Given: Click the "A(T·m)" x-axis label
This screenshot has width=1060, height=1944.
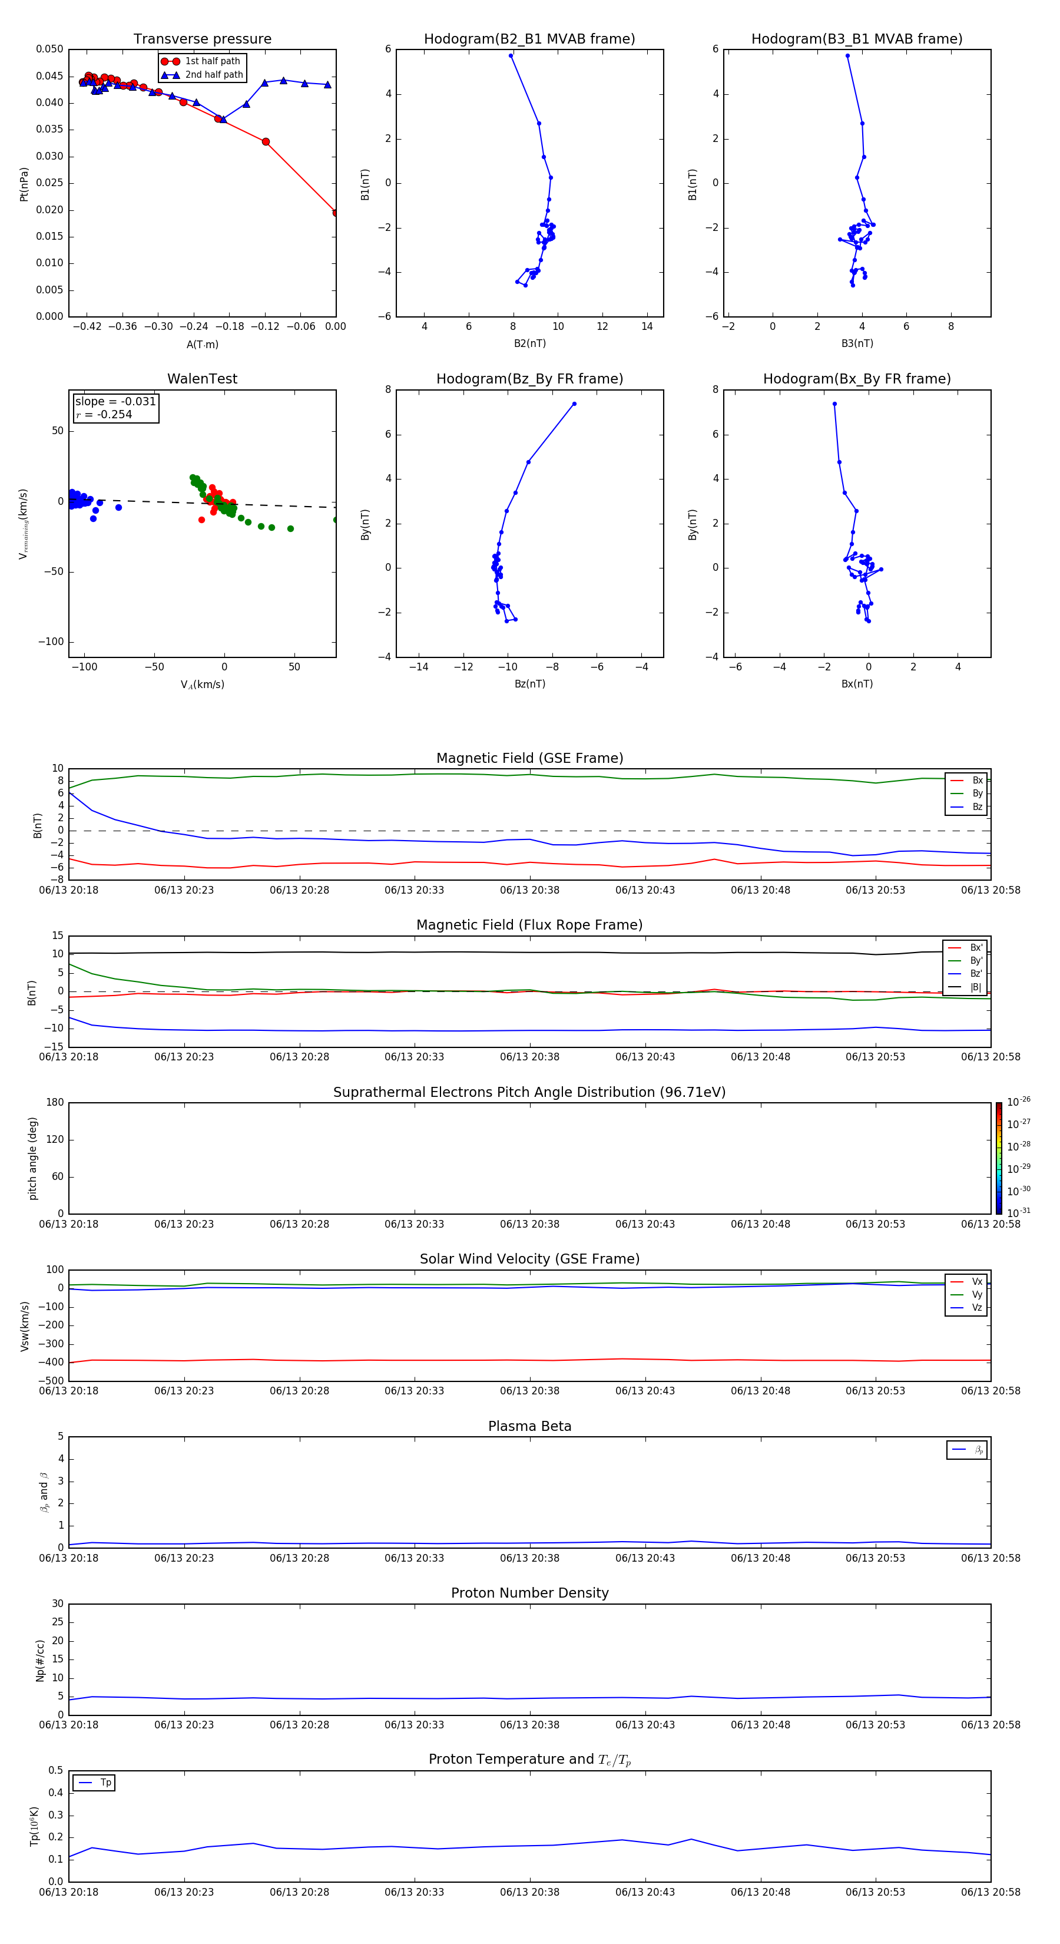Looking at the screenshot, I should click(x=202, y=345).
